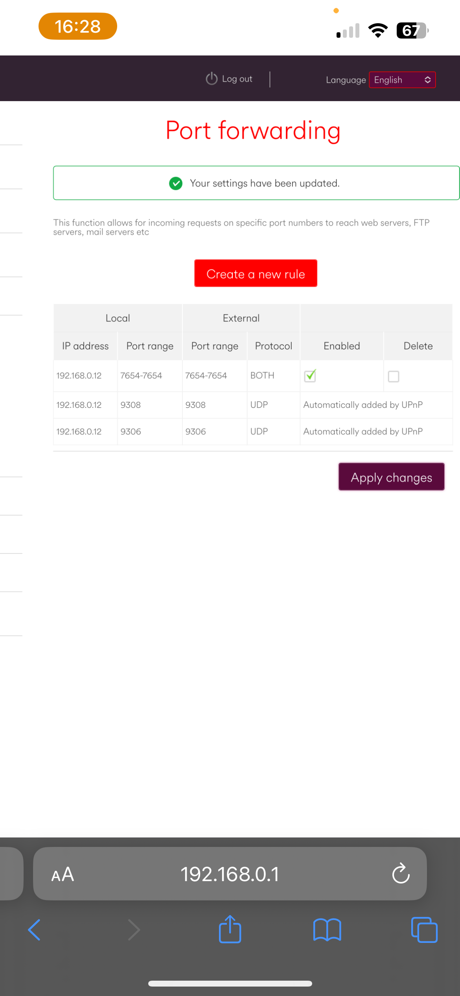
Task: Check Delete box for the 7654-7654 rule
Action: coord(394,376)
